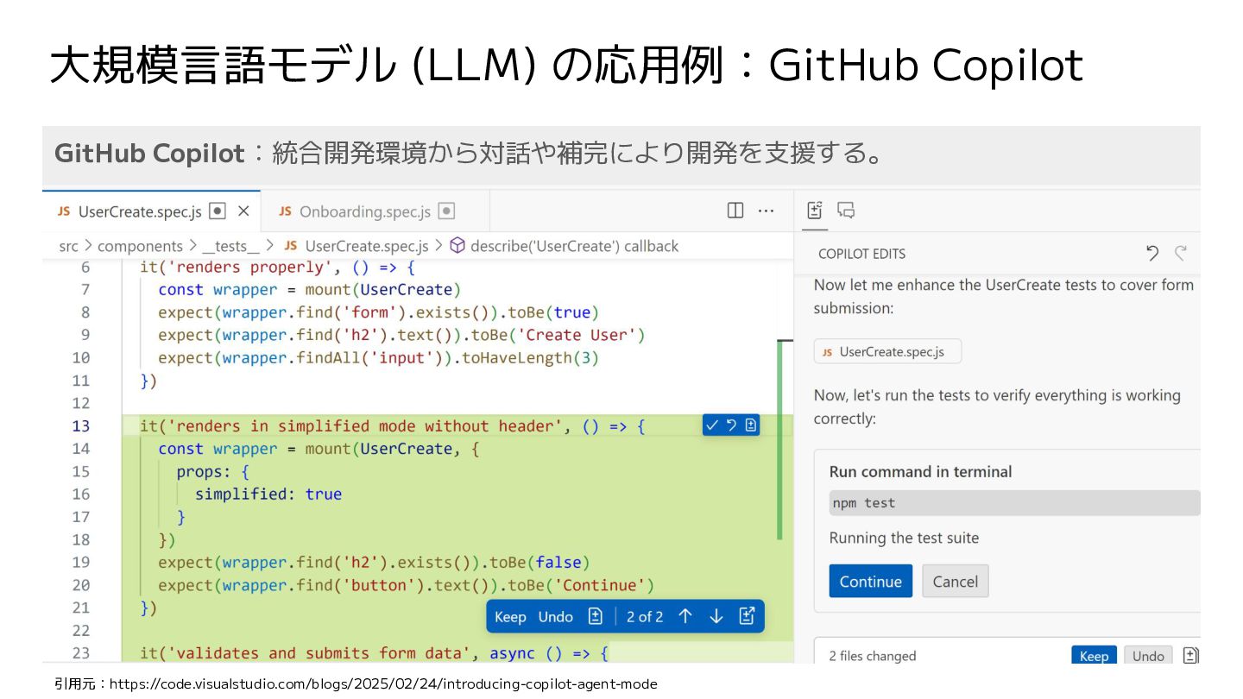The image size is (1243, 699).
Task: Click the JS icon on the UserCreate.spec.js tab
Action: (x=64, y=211)
